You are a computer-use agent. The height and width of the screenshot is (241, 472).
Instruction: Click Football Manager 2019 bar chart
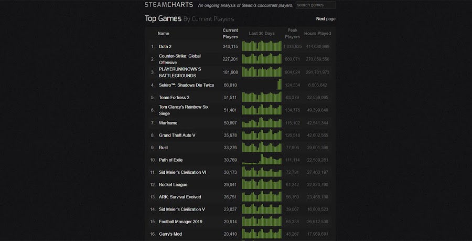pyautogui.click(x=262, y=221)
